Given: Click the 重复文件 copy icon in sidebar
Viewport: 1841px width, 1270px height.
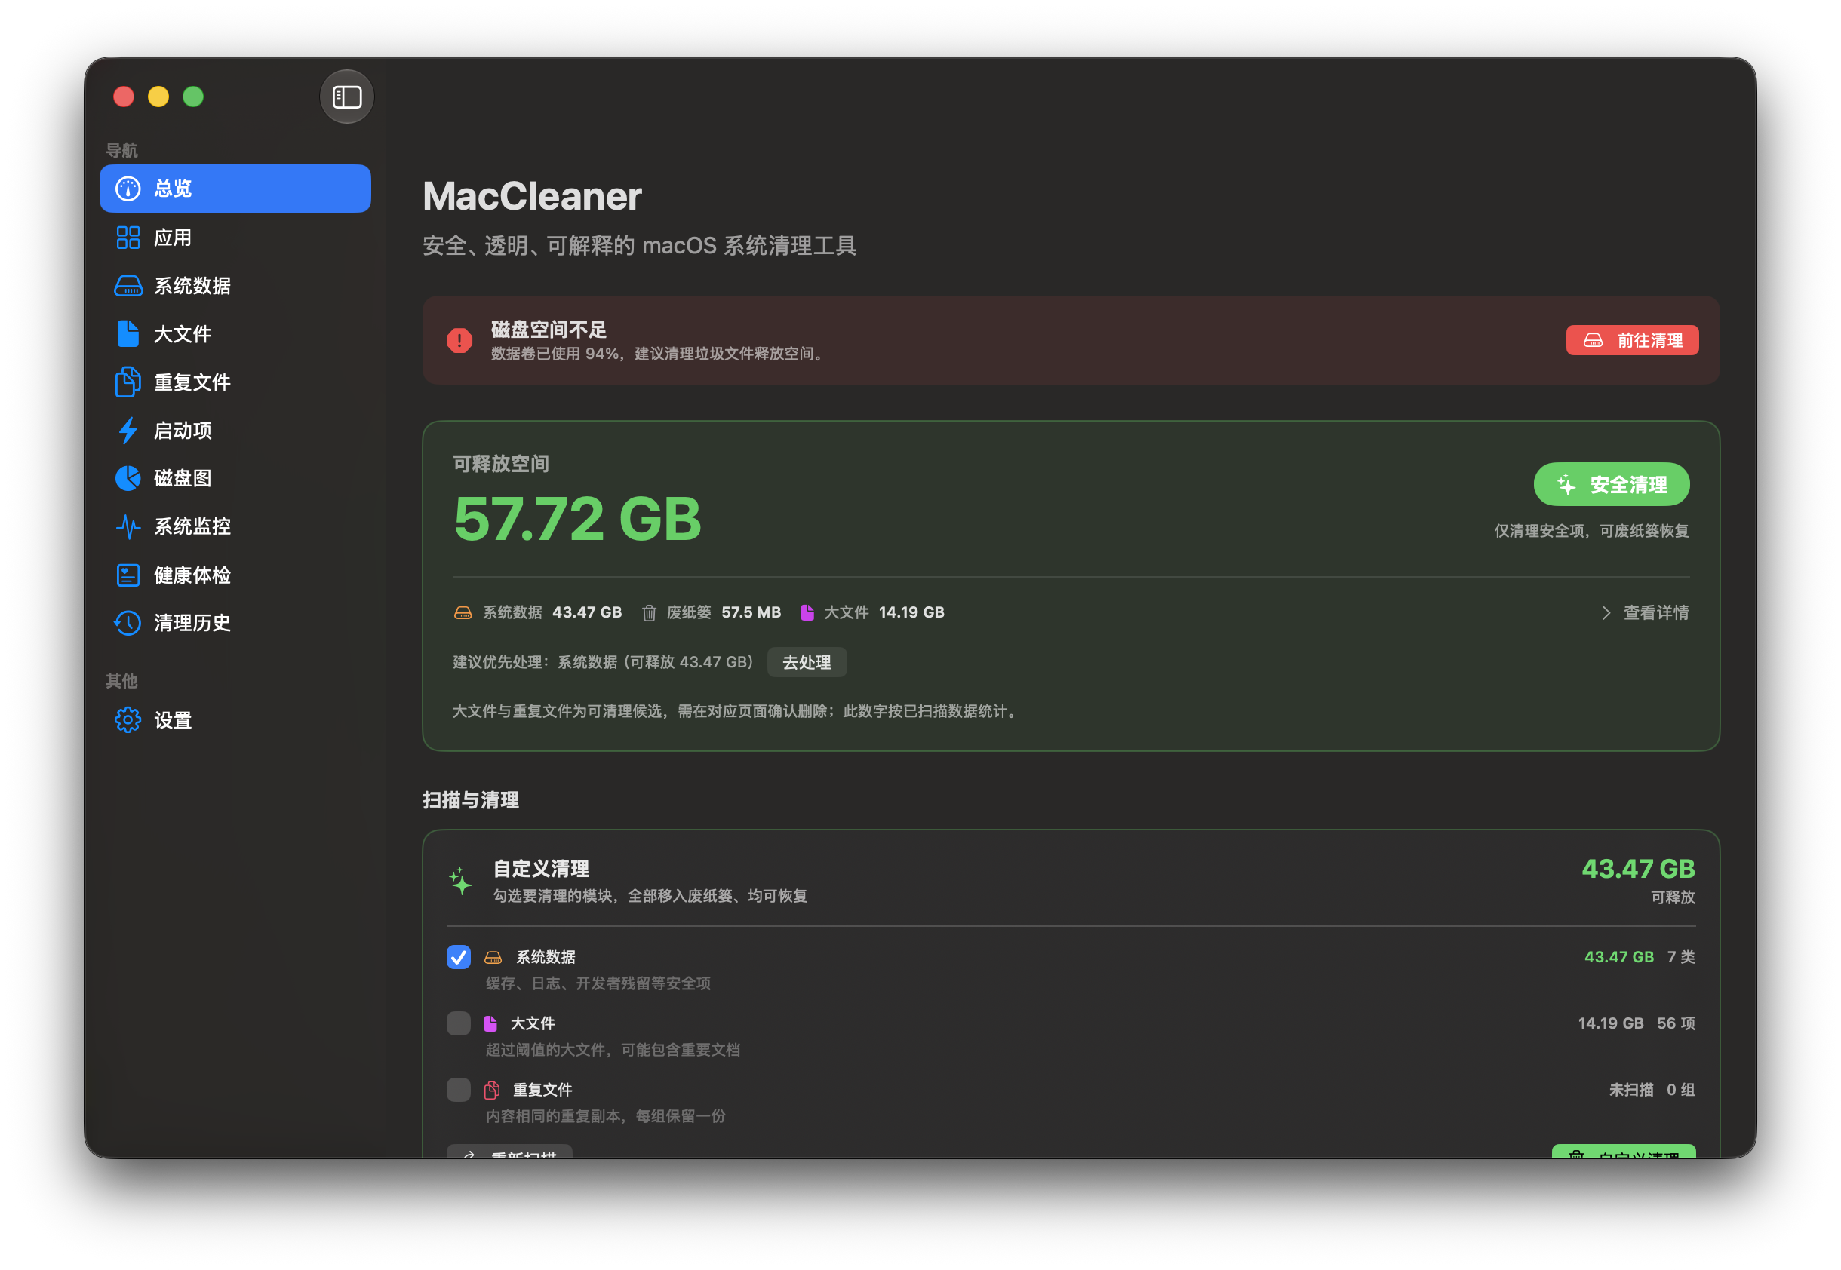Looking at the screenshot, I should (x=128, y=383).
